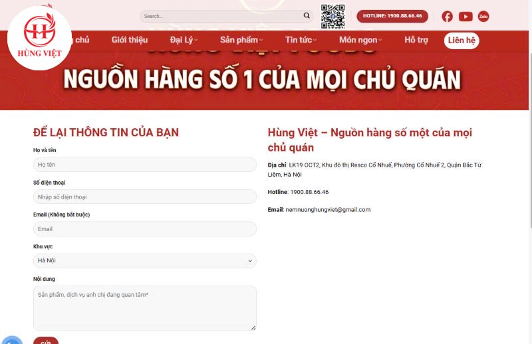Viewport: 532px width, 344px height.
Task: Click the QR code image
Action: pyautogui.click(x=333, y=16)
